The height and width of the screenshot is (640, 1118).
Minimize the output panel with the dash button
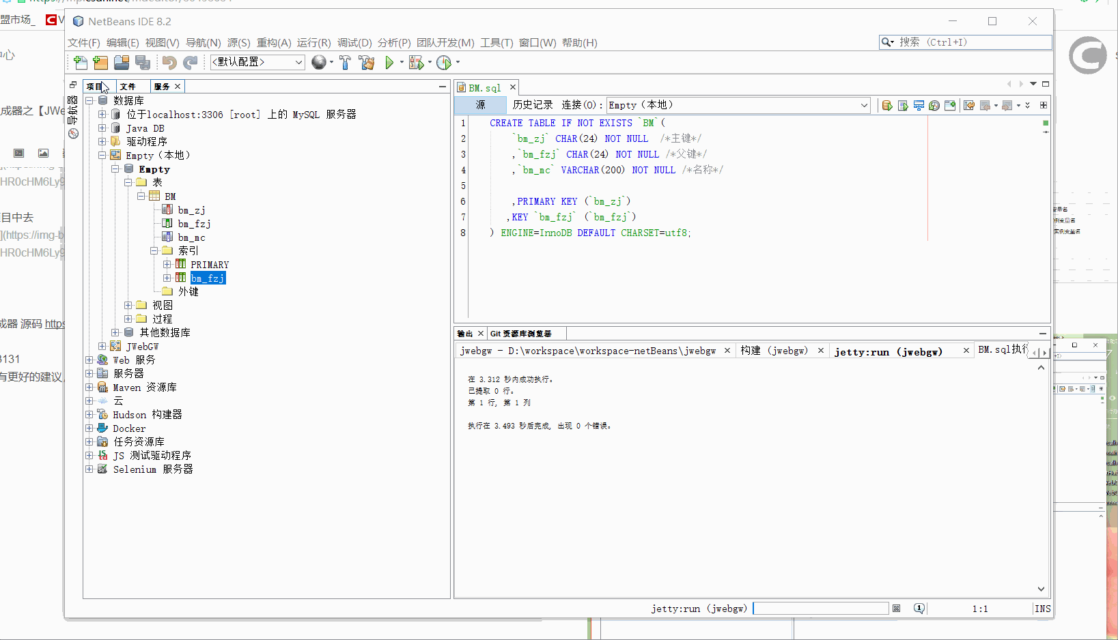click(1043, 334)
